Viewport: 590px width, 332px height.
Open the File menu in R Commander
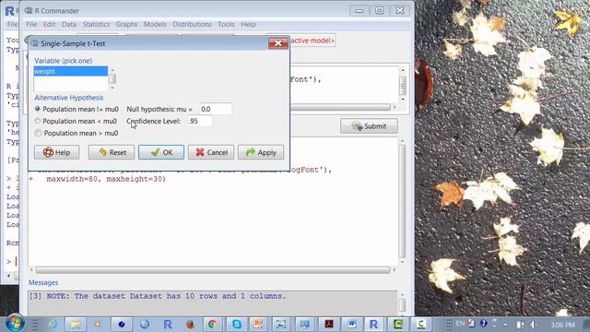click(31, 24)
